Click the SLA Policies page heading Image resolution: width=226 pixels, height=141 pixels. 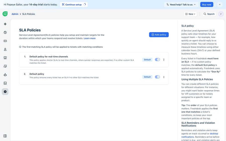click(30, 30)
